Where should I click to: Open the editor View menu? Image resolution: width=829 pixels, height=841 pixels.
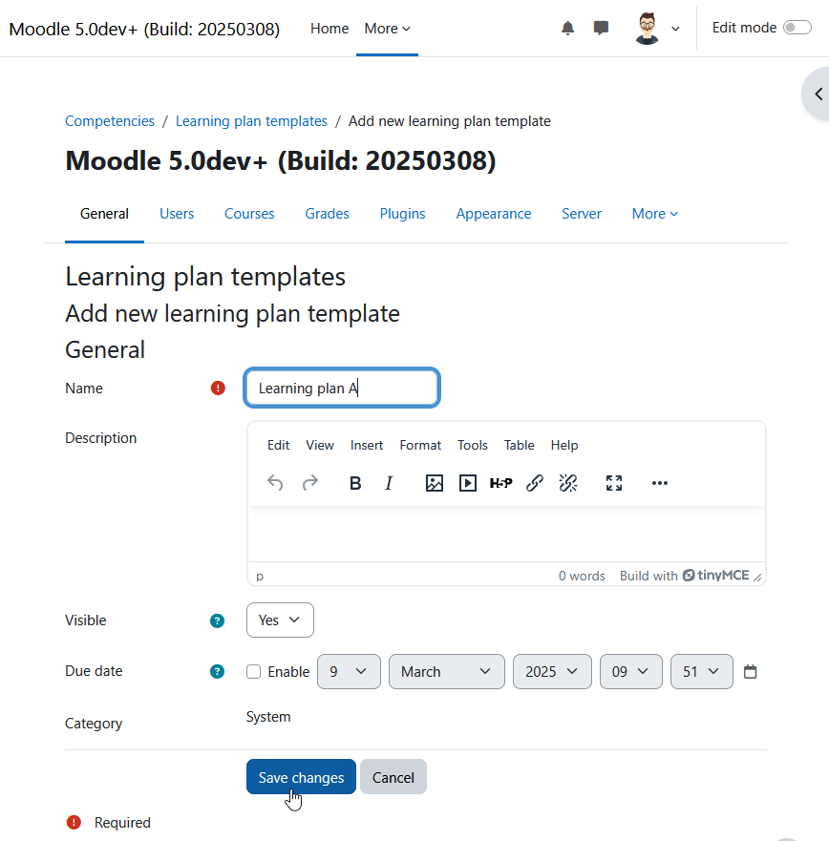coord(320,445)
